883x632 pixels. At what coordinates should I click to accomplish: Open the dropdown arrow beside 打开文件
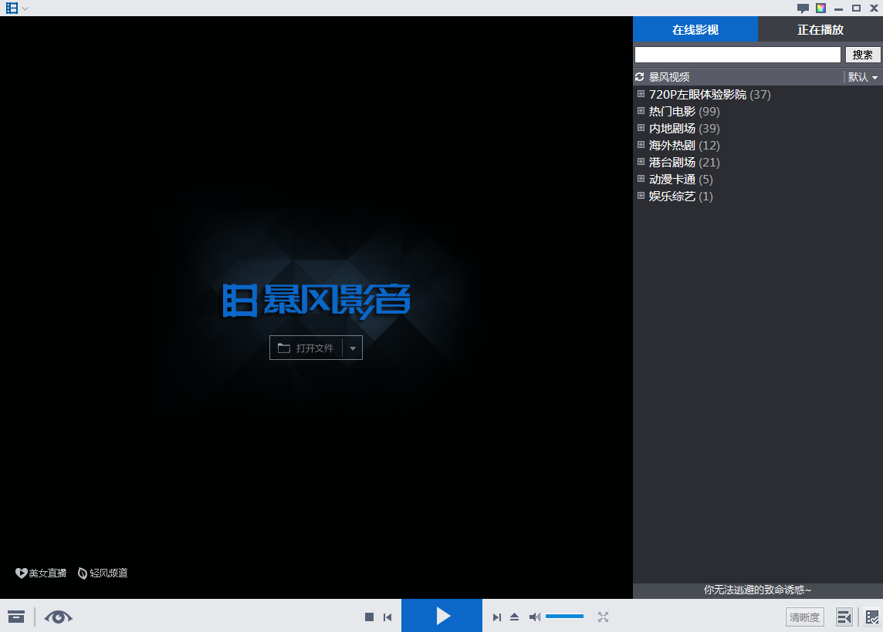click(353, 348)
